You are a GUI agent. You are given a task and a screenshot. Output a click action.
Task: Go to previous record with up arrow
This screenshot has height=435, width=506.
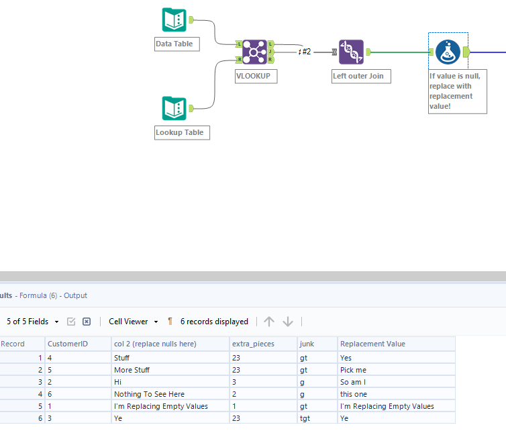click(x=269, y=322)
